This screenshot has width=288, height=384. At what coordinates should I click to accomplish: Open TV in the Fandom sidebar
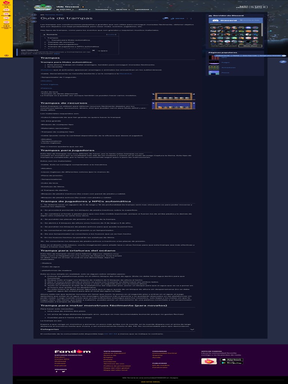pos(6,18)
